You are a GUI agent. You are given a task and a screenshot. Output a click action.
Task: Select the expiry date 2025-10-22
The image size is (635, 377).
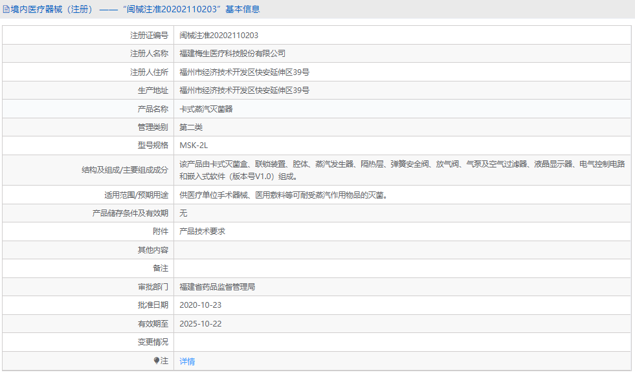[x=201, y=324]
